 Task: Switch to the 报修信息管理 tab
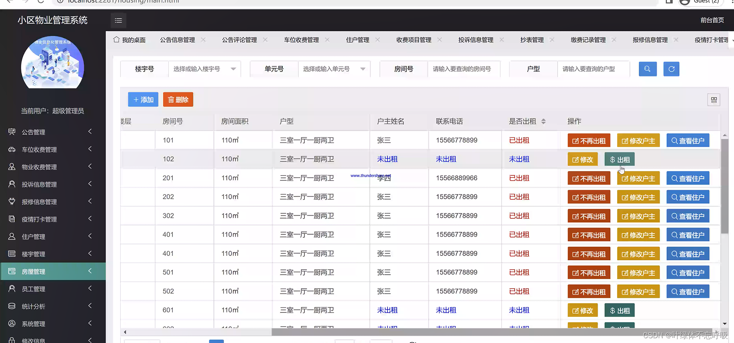[x=650, y=40]
